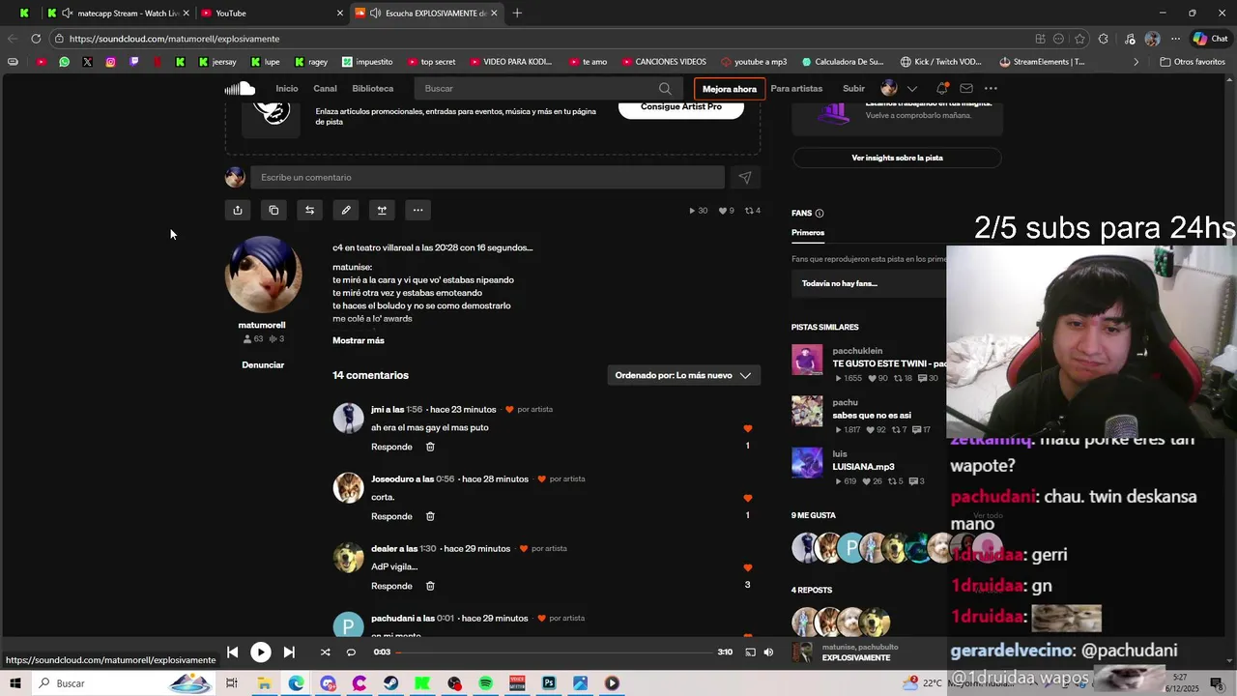Click the copy link icon under the track
This screenshot has height=696, width=1237.
point(273,210)
